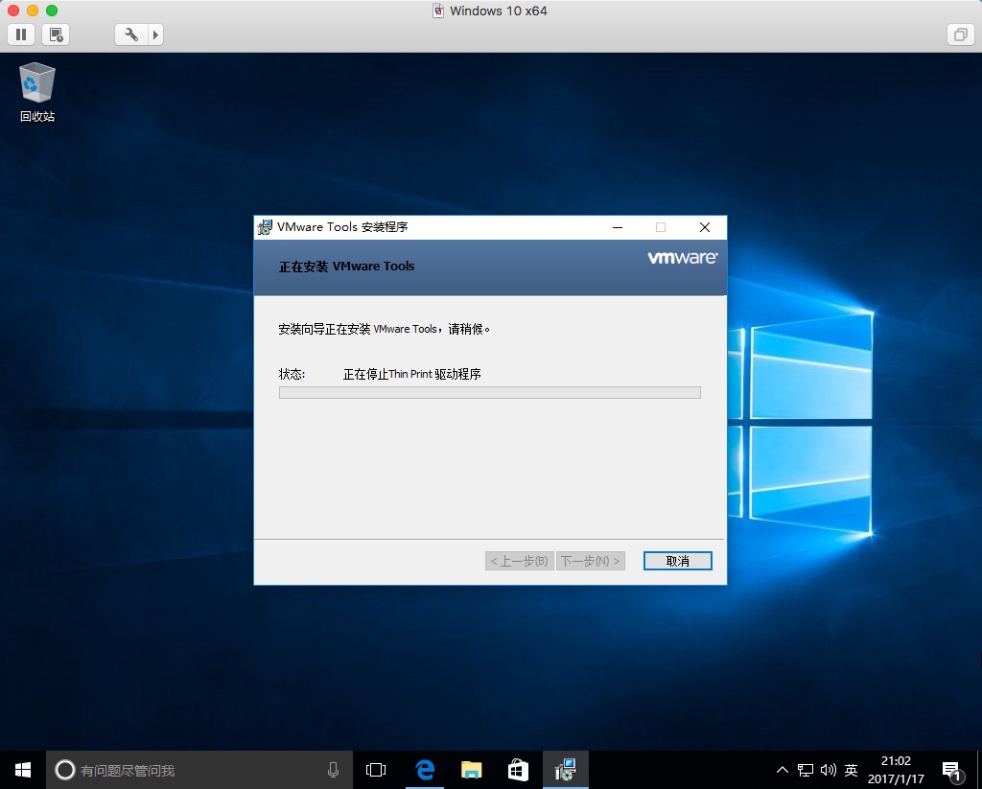Activate Cortana microphone
The height and width of the screenshot is (789, 982).
333,770
